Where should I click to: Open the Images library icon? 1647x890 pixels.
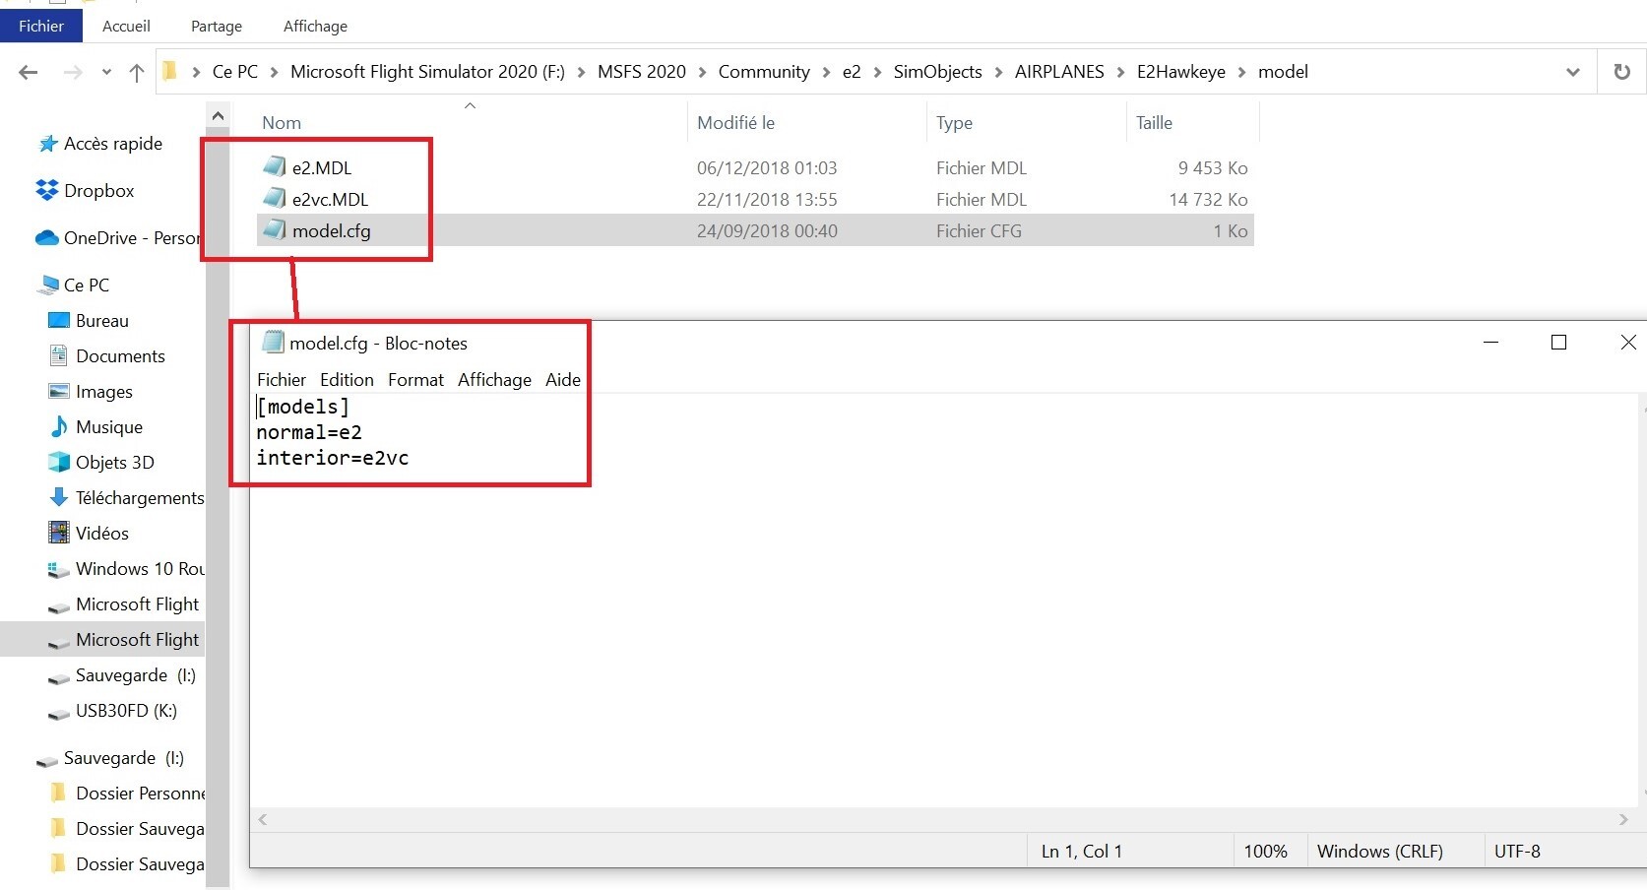coord(59,391)
